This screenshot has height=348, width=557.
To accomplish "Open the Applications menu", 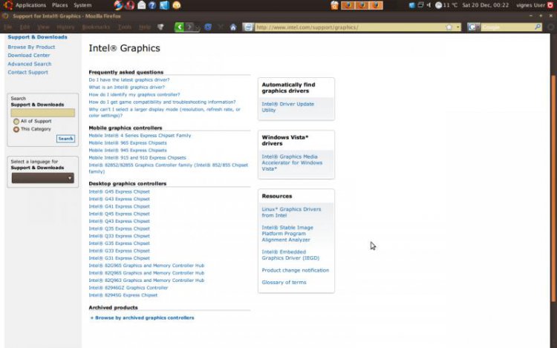I will tap(30, 5).
